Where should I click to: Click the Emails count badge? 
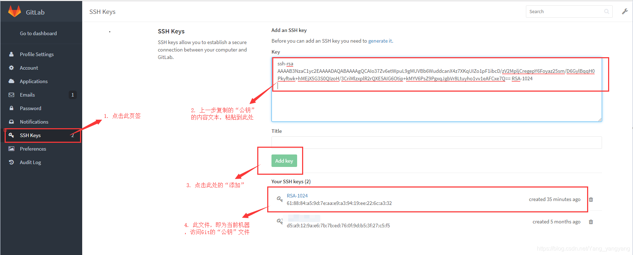click(73, 95)
